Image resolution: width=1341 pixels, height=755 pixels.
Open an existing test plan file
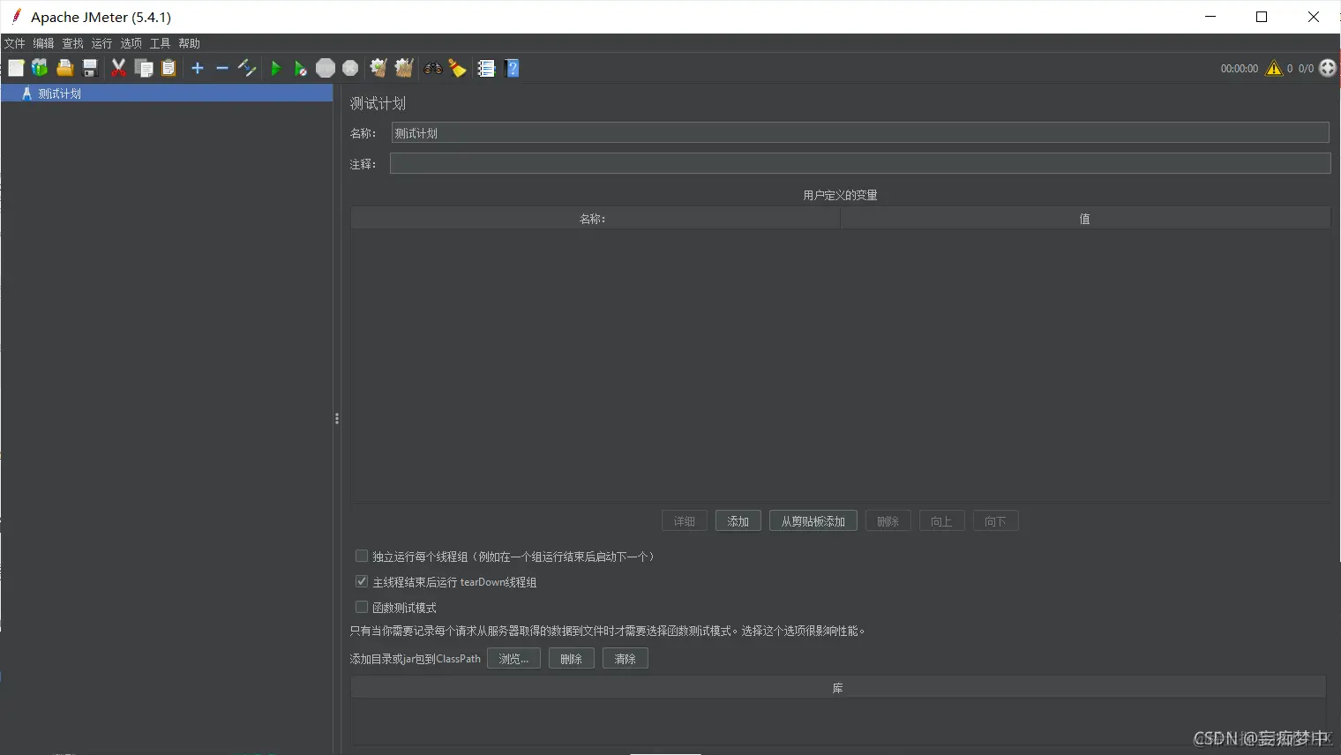pyautogui.click(x=64, y=68)
